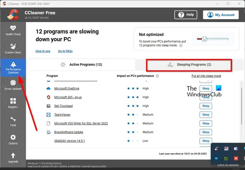
Task: Click the CCleaner logo in header
Action: (13, 15)
